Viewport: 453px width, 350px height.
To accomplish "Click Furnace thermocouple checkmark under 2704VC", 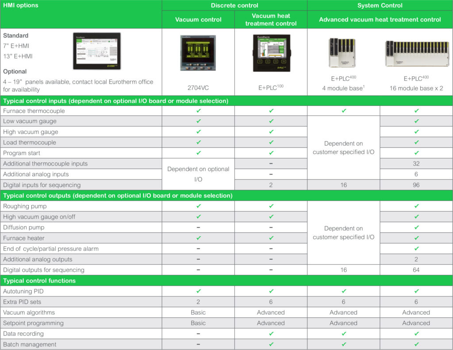I will (x=199, y=111).
